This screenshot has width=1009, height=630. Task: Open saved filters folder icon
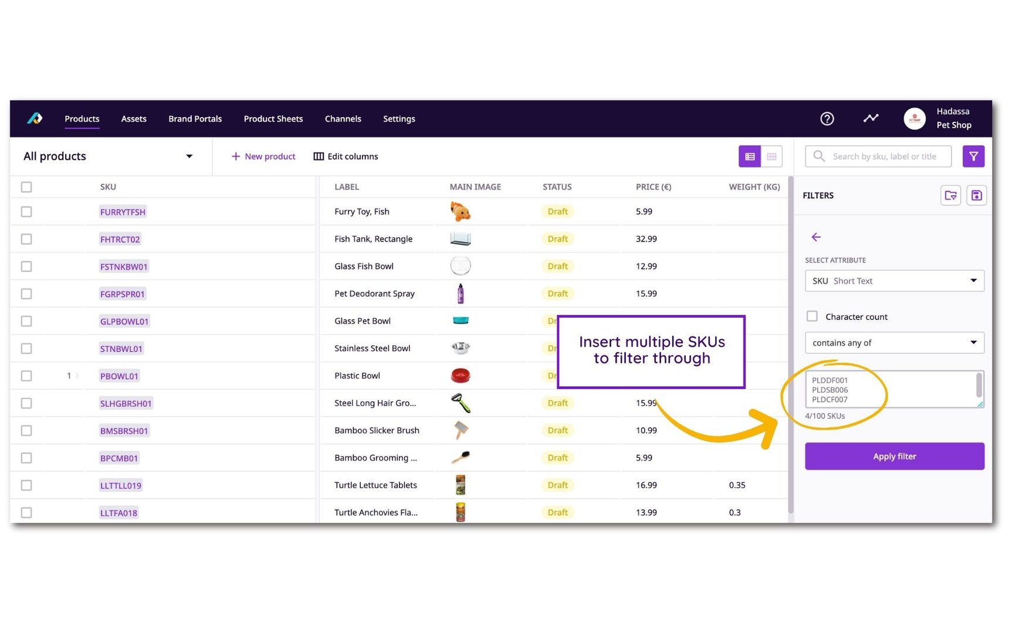(x=950, y=196)
